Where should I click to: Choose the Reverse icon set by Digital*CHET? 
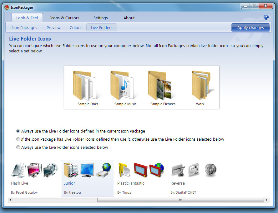click(x=194, y=178)
